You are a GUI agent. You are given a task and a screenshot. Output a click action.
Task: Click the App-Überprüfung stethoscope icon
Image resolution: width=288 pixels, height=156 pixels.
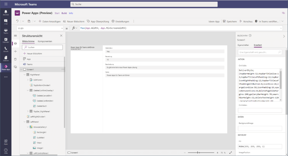coord(88,21)
